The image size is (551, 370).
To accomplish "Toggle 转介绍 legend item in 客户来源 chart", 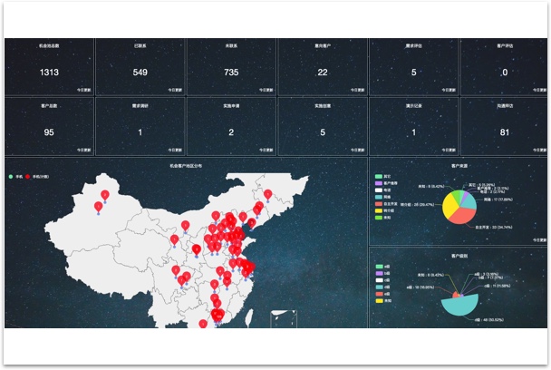I will (385, 210).
